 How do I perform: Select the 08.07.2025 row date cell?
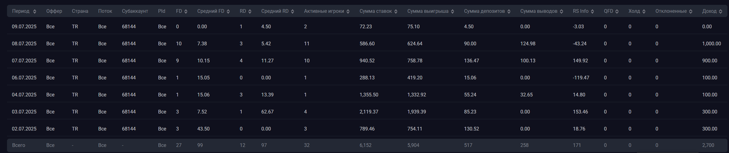point(24,43)
